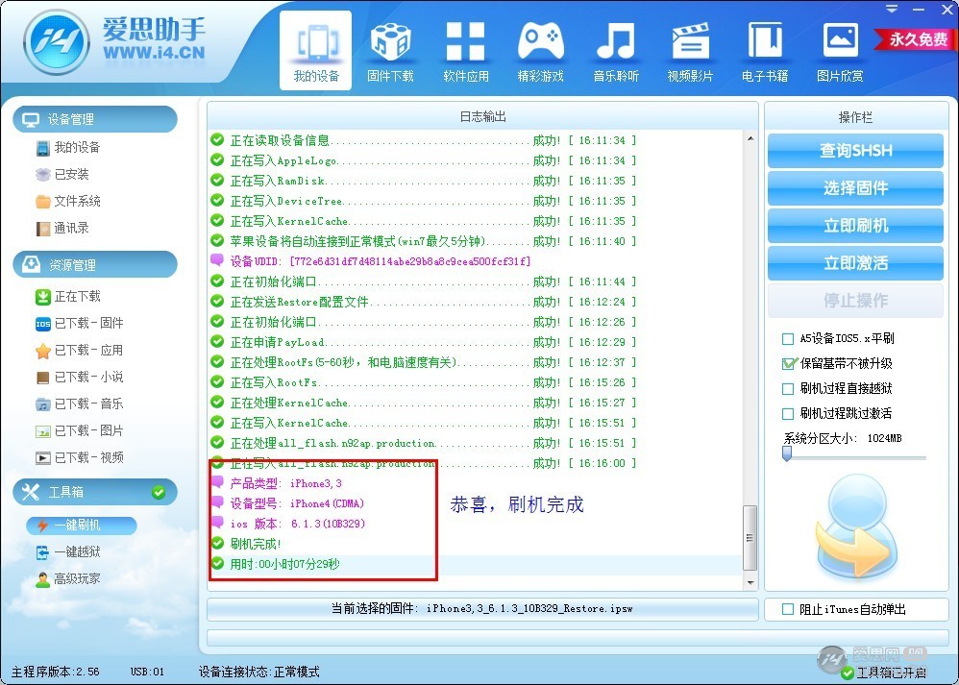Open the 图片欣赏 picture gallery icon
The height and width of the screenshot is (685, 959).
(840, 43)
